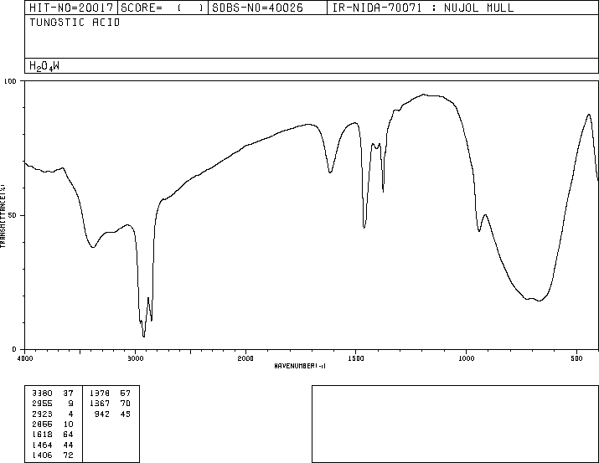The image size is (599, 463).
Task: Select transmittance value 67 beside 1378
Action: (126, 393)
